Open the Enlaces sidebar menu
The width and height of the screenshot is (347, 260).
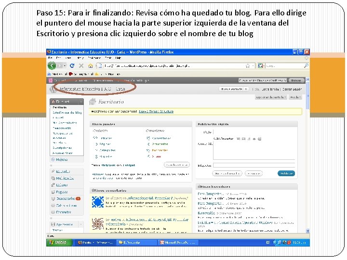[62, 185]
